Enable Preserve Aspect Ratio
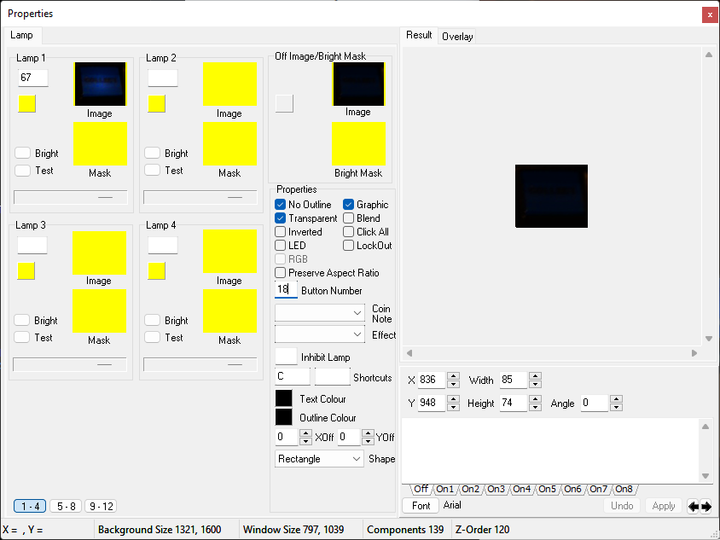Screen dimensions: 720x540 (x=280, y=273)
